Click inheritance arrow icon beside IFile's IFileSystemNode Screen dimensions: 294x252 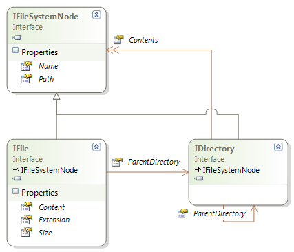[x=16, y=170]
